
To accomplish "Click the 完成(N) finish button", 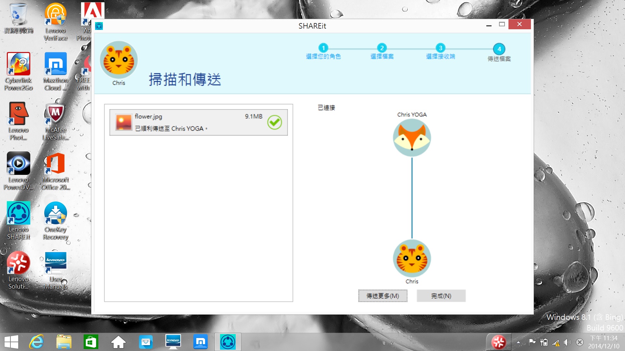I will (x=441, y=296).
